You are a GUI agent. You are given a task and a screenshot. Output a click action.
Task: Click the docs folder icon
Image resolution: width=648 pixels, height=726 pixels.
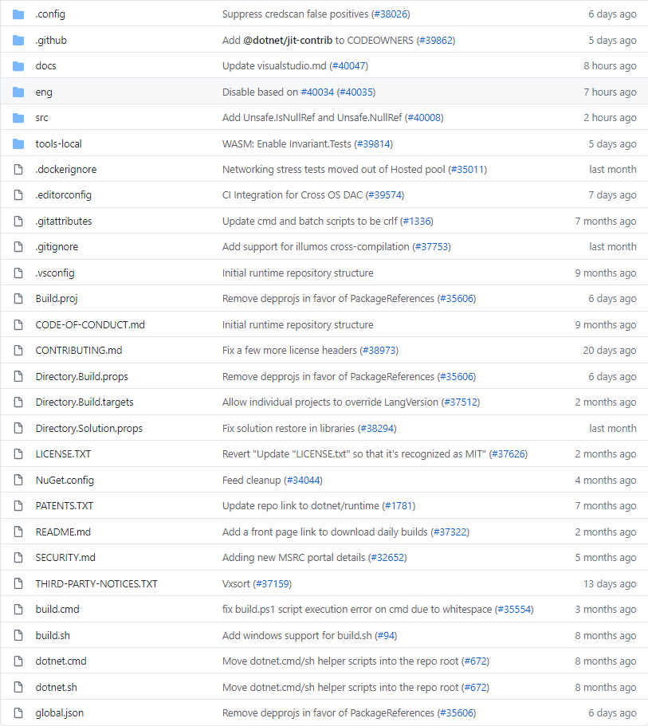click(18, 66)
